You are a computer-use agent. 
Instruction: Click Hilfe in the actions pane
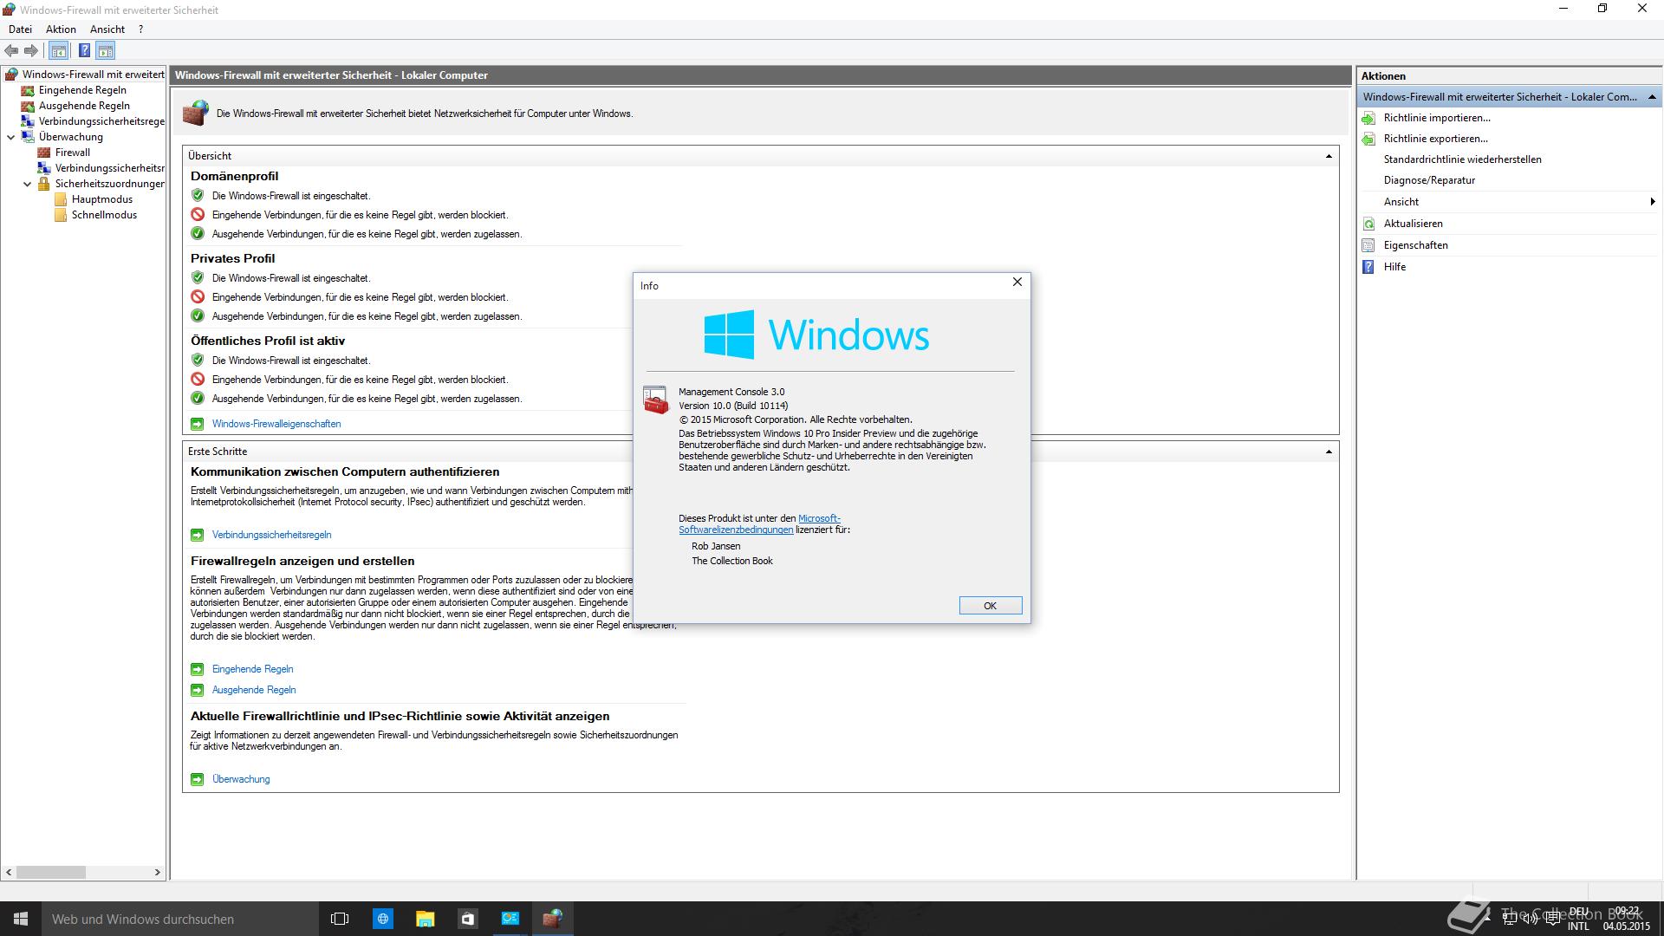[x=1394, y=267]
